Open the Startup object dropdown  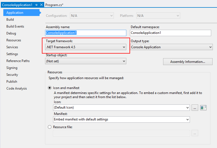pyautogui.click(x=86, y=61)
